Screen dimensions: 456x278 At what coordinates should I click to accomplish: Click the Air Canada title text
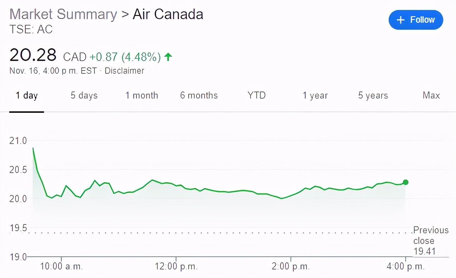pyautogui.click(x=168, y=15)
